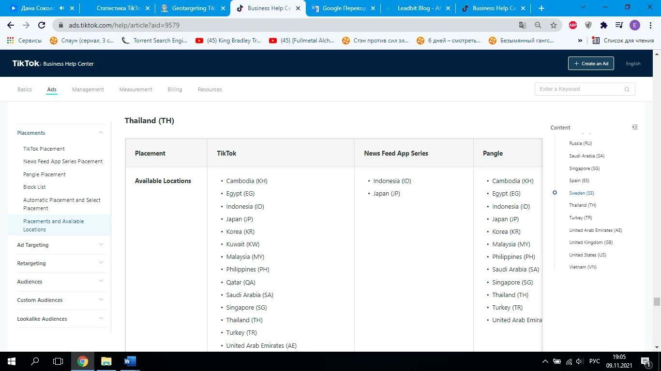
Task: Open the Billing tab
Action: tap(175, 89)
